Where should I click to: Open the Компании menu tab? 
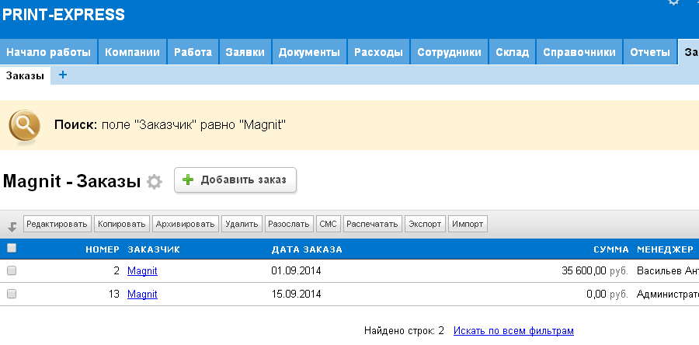click(132, 53)
